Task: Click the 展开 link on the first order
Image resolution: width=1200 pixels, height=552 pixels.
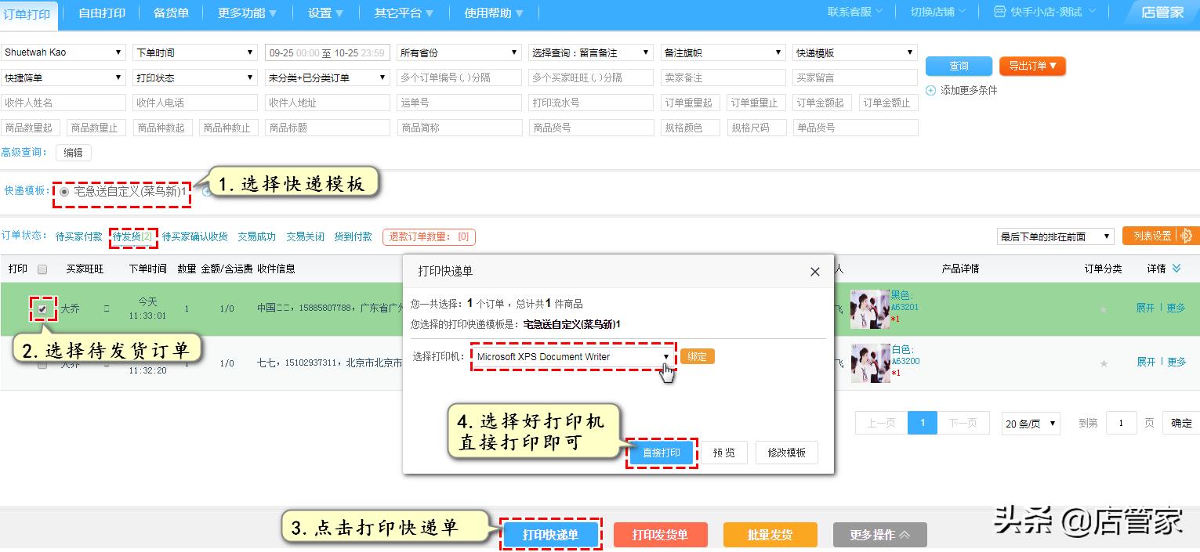Action: tap(1145, 308)
